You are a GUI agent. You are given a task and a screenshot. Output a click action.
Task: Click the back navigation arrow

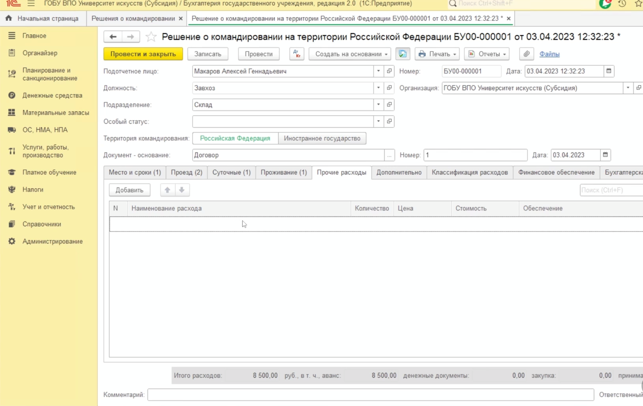113,37
